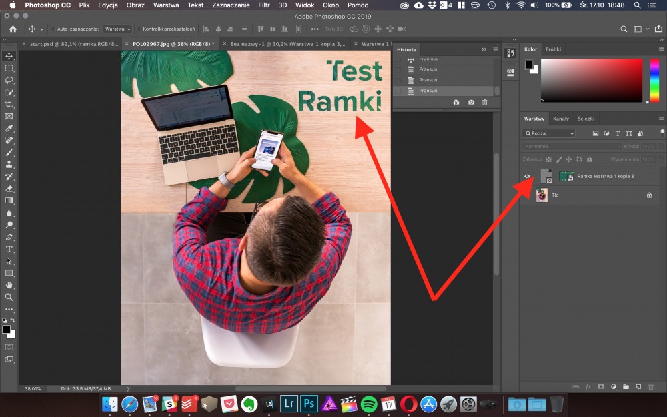Select the Hand tool
The height and width of the screenshot is (417, 667).
[x=9, y=285]
